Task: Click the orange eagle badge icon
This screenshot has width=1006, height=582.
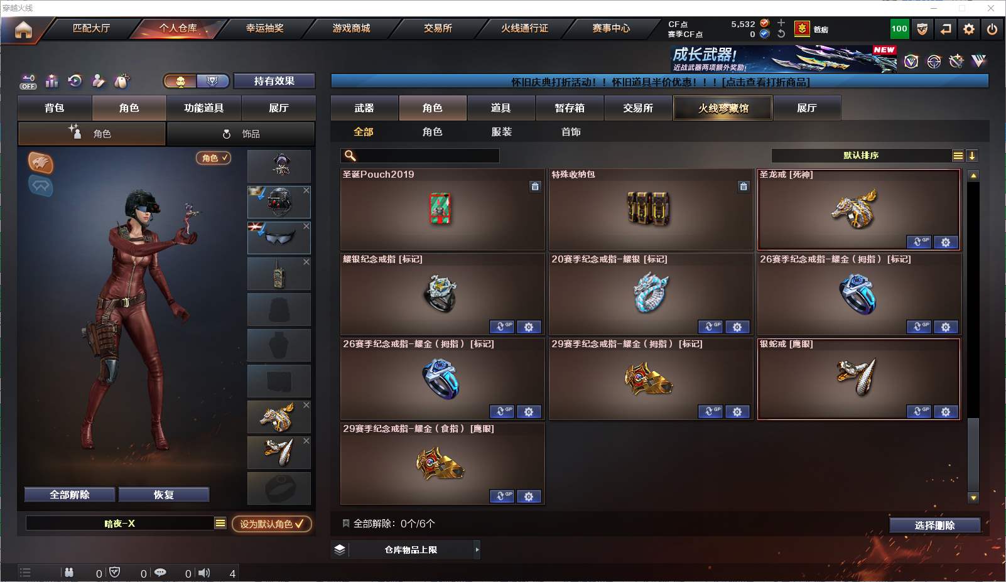Action: 40,163
